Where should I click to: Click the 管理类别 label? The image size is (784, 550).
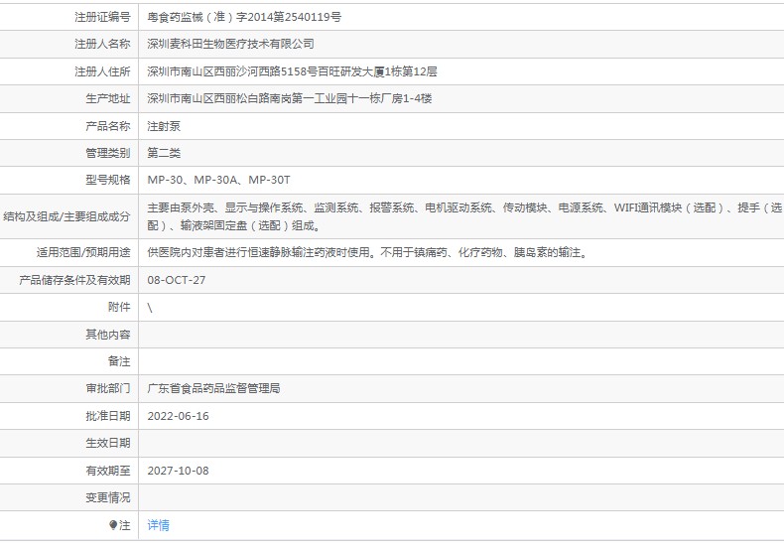point(108,153)
